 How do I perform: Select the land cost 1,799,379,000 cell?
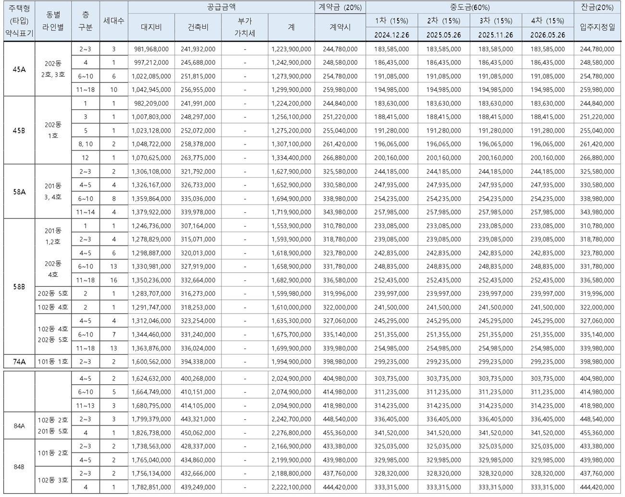[151, 419]
